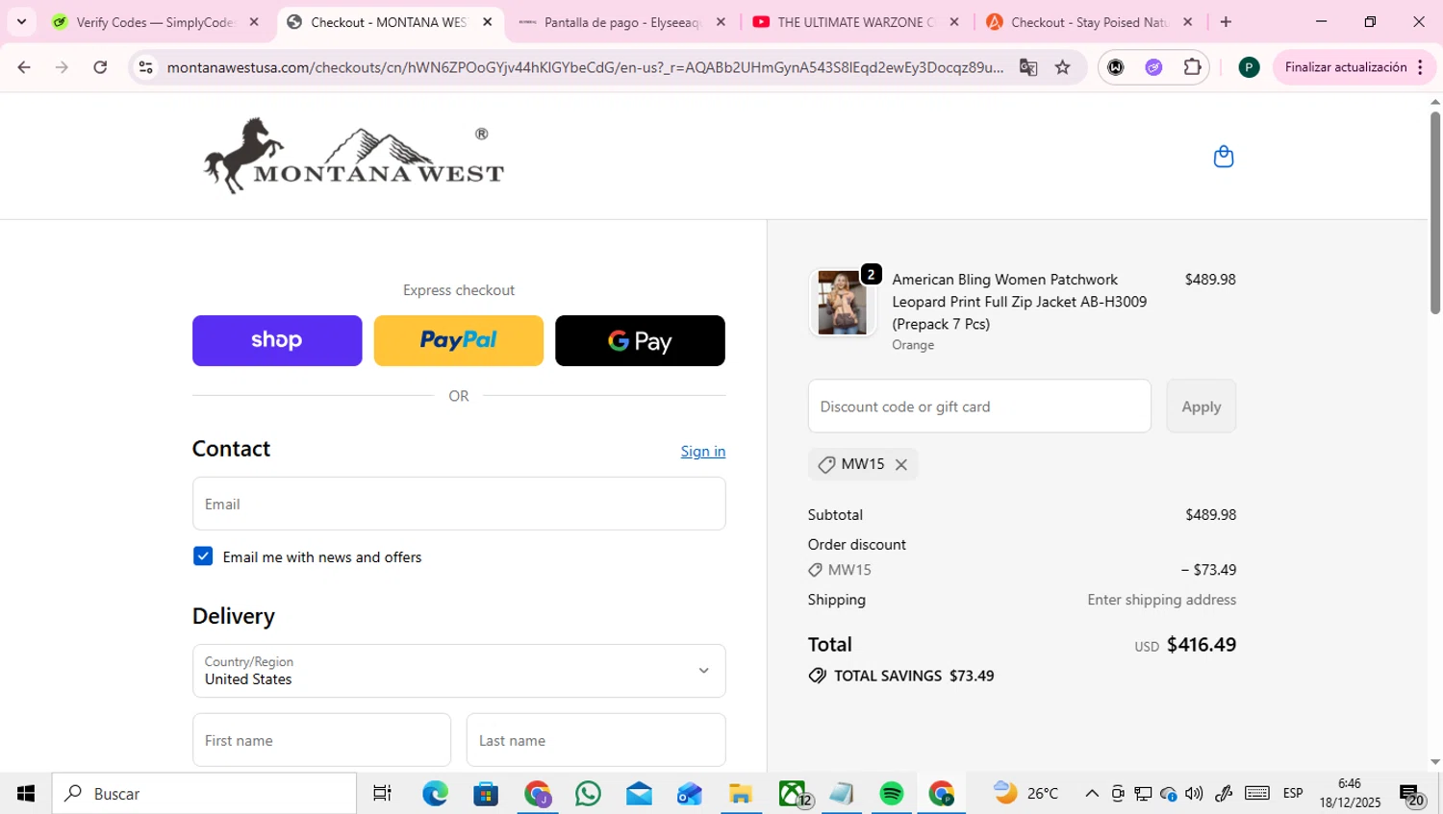Pay with the PayPal button
Screen dimensions: 1443x814
pos(458,340)
